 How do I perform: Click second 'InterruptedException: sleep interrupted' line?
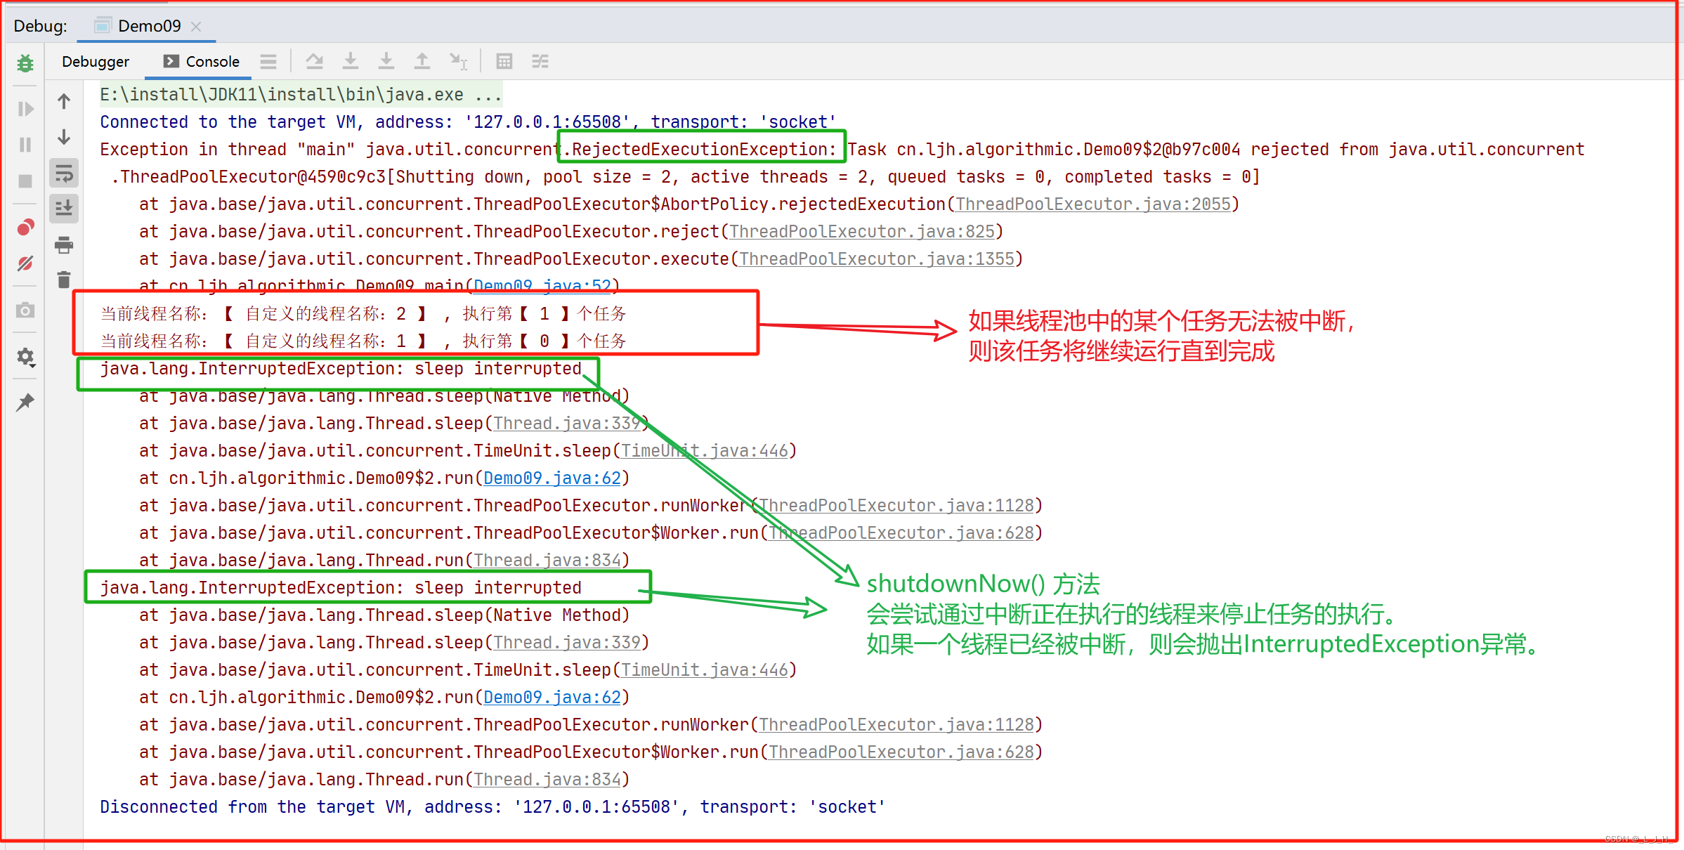[340, 588]
